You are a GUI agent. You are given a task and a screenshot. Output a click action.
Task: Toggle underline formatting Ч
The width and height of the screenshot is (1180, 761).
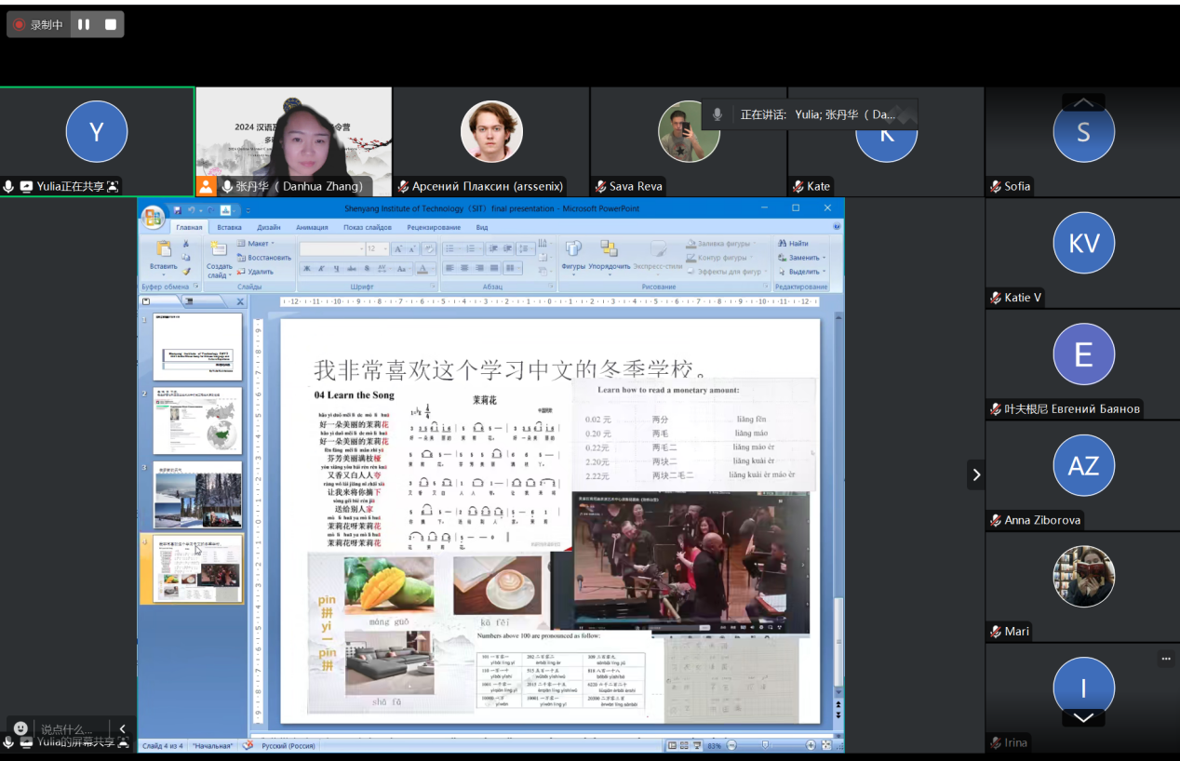pyautogui.click(x=335, y=269)
